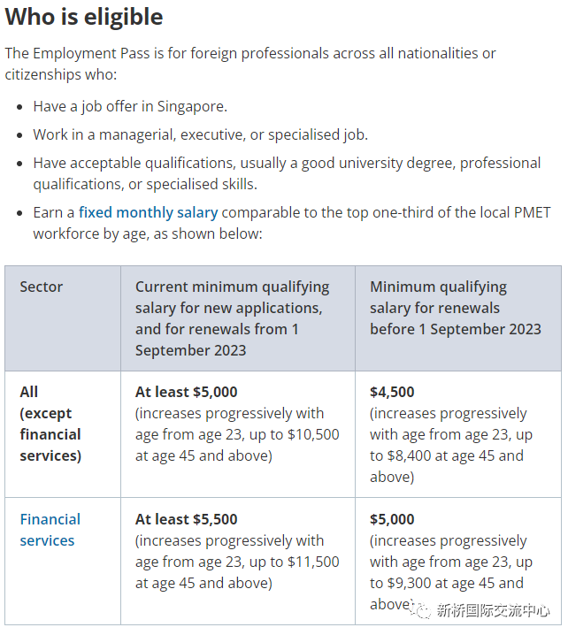Click the "Work in a managerial" bullet text
568x635 pixels.
(200, 134)
